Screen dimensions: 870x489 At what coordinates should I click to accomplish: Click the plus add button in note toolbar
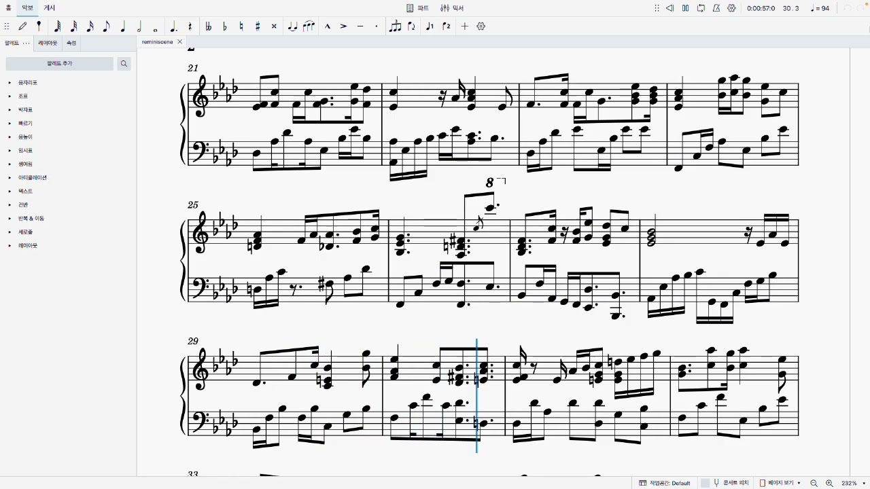465,26
